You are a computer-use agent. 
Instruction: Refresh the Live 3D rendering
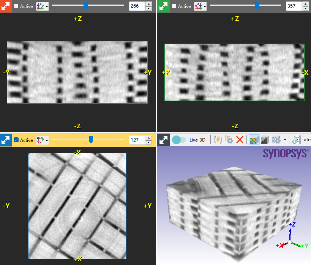click(x=218, y=139)
